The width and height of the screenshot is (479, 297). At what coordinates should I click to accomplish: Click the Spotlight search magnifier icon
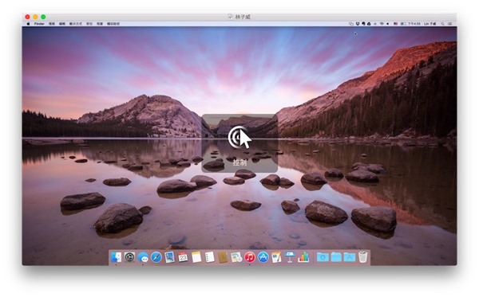click(442, 23)
